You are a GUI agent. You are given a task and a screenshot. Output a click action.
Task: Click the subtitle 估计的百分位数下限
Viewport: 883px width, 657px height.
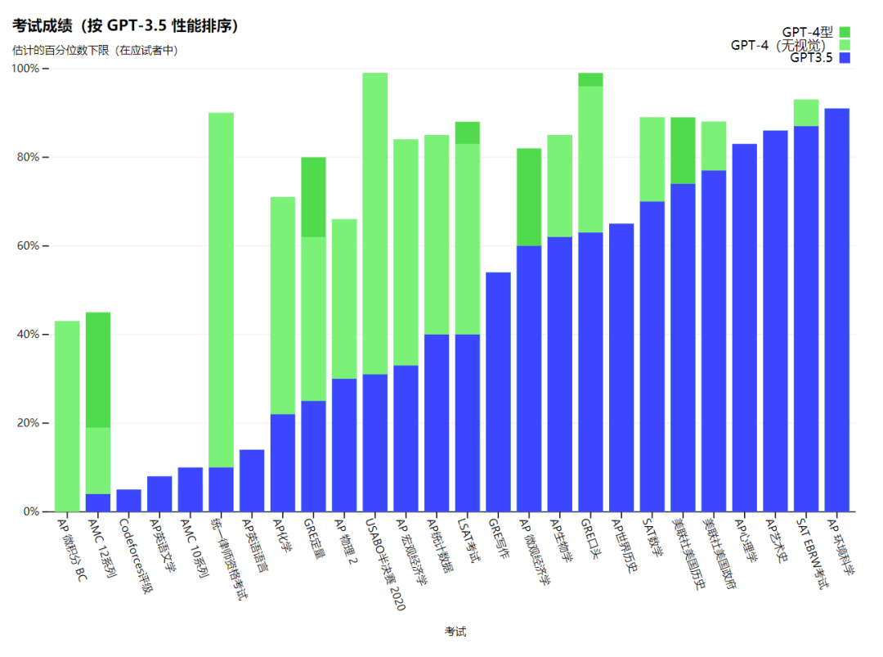tap(61, 50)
